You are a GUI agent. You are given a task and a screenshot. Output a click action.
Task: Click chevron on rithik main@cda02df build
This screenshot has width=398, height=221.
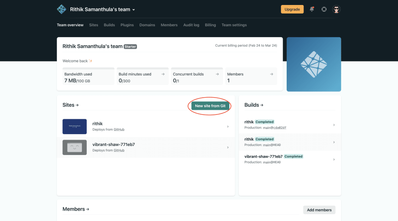click(x=334, y=125)
